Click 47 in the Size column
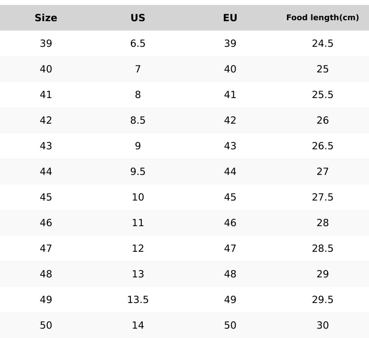 (46, 248)
